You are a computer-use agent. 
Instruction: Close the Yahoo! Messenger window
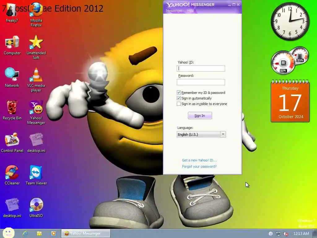(x=238, y=4)
